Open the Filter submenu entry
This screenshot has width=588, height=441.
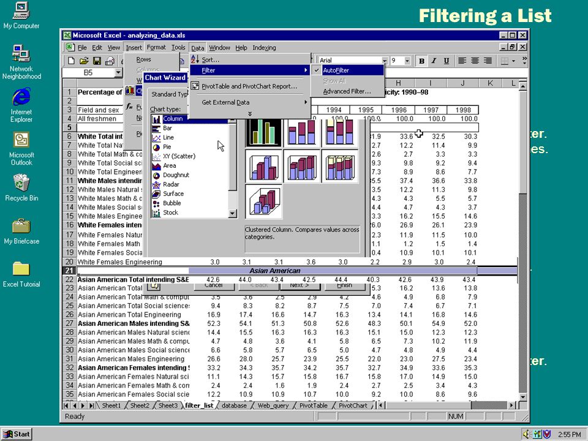coord(250,70)
